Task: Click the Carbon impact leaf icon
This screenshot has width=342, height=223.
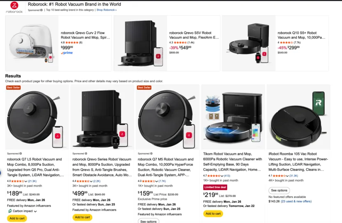Action: [x=10, y=211]
